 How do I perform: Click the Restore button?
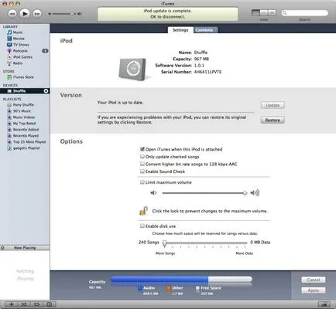(x=273, y=121)
